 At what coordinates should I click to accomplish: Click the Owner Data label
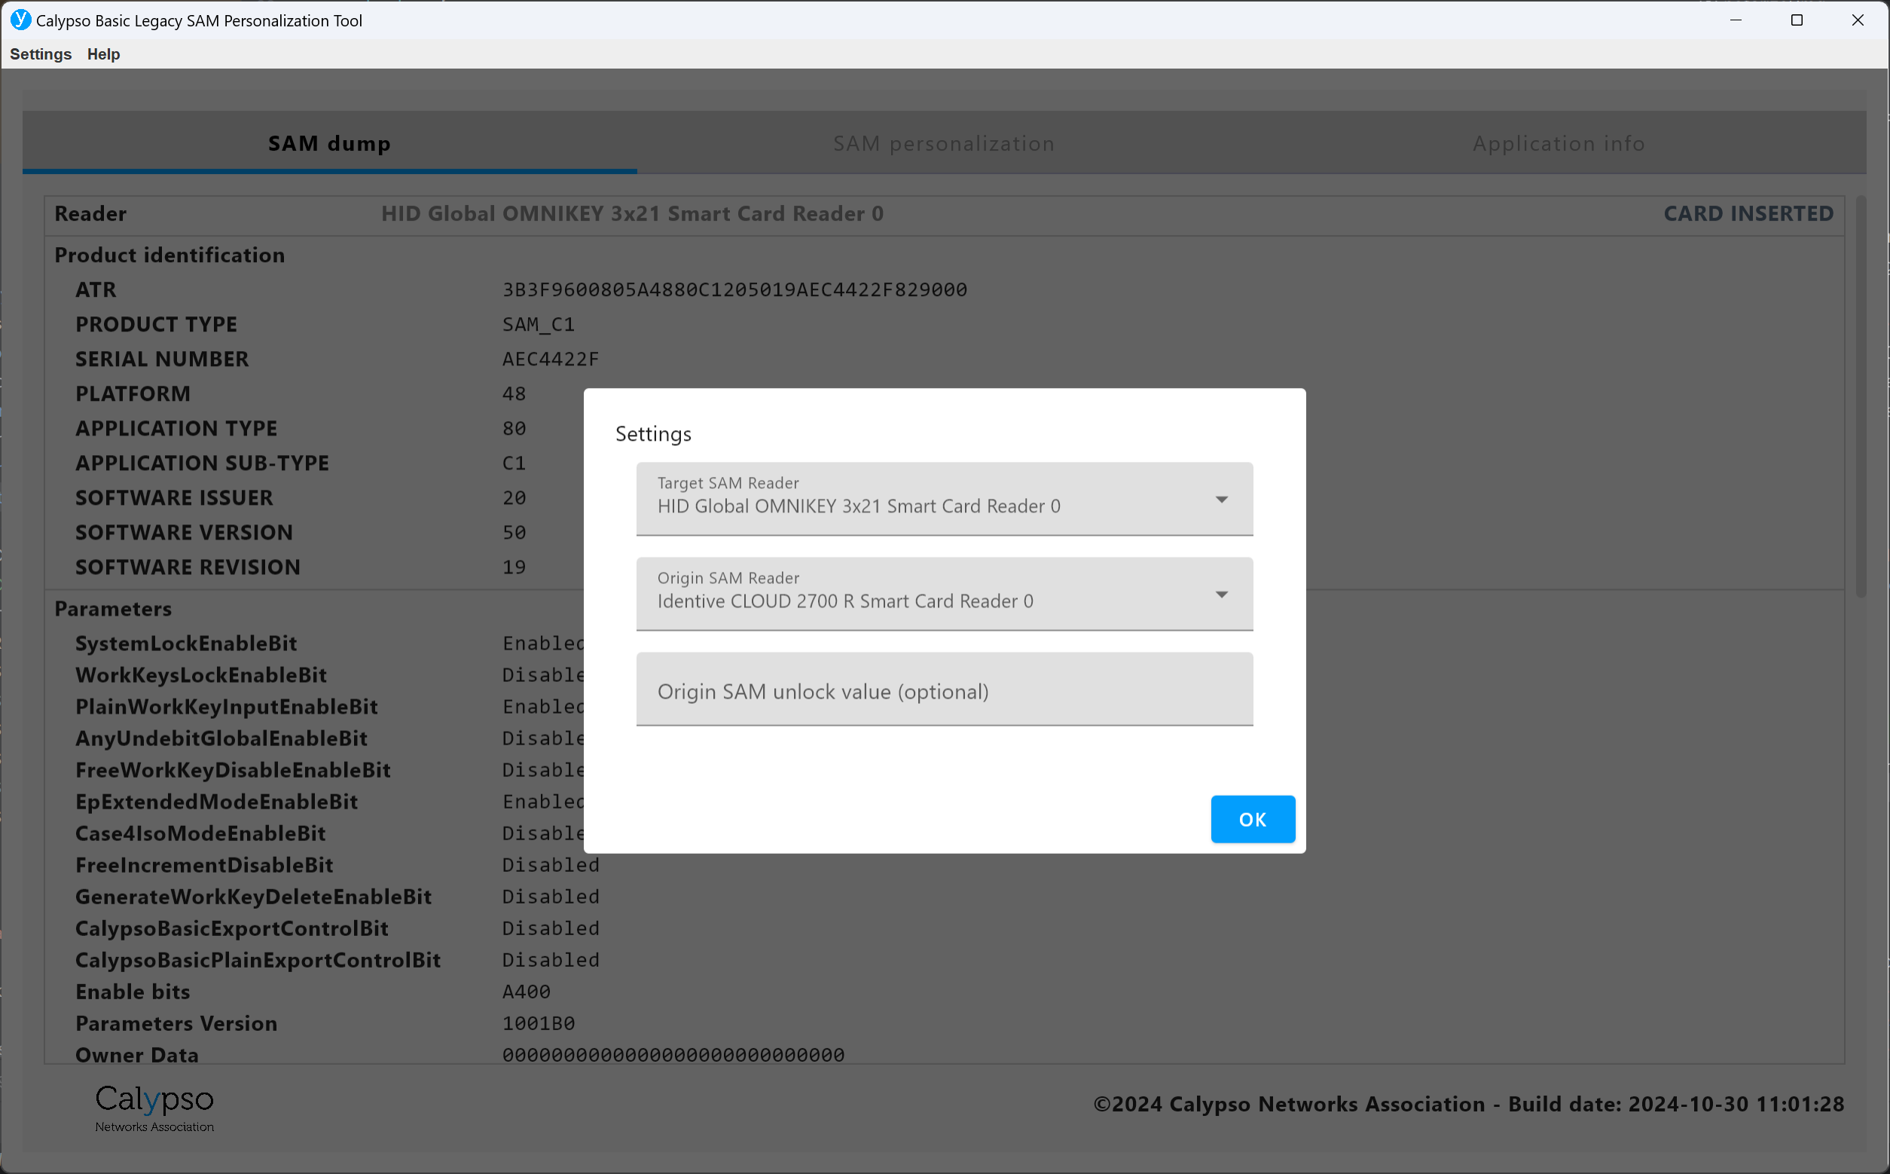pos(136,1055)
